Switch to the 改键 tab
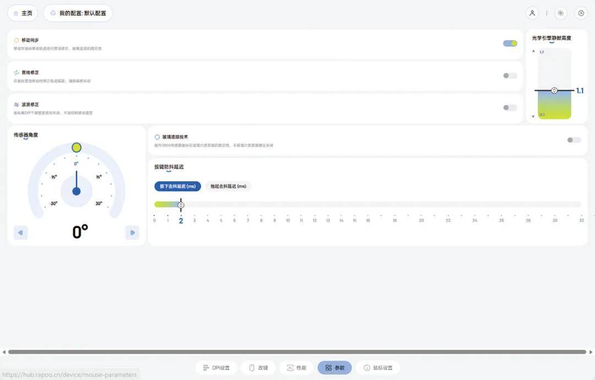Screen dimensions: 595x380 pos(258,368)
